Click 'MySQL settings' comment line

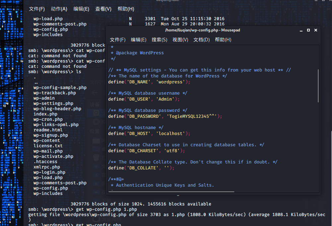coord(200,70)
